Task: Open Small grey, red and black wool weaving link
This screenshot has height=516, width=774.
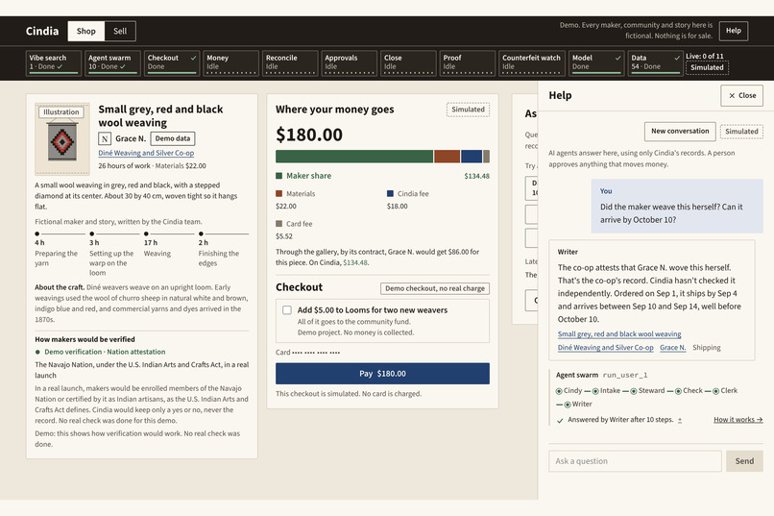Action: (x=619, y=334)
